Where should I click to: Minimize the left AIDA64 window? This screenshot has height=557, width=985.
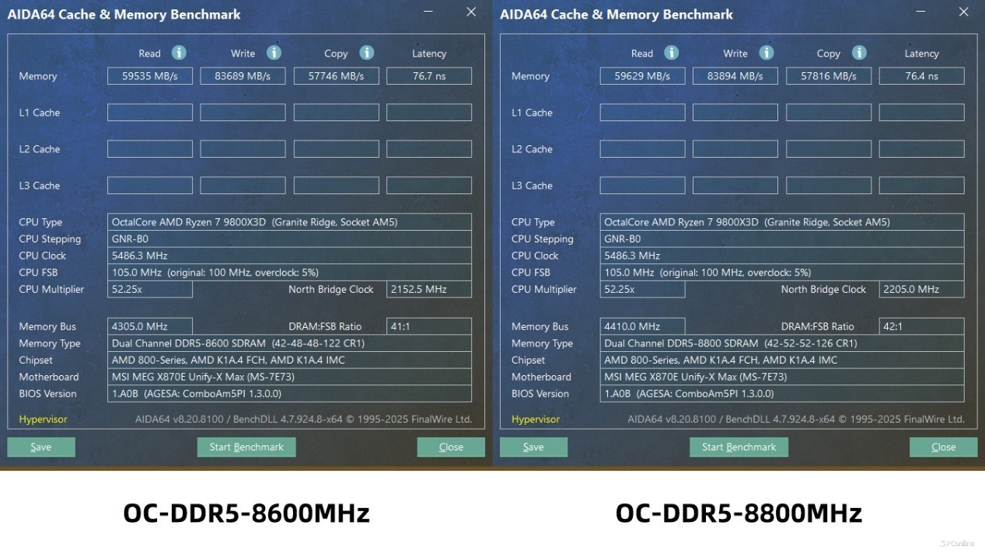429,12
